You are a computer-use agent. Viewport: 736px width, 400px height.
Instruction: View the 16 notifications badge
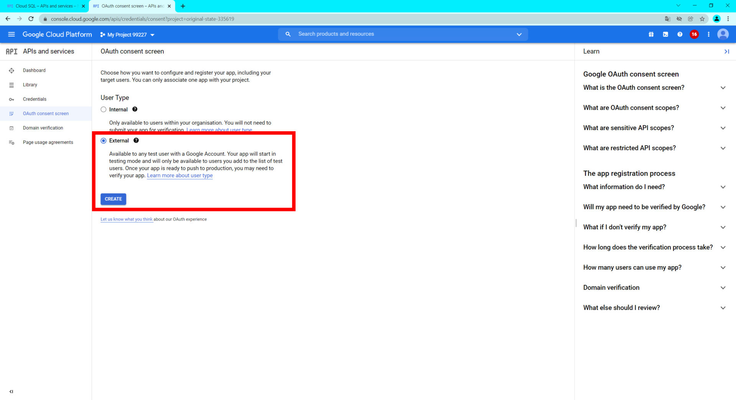694,34
